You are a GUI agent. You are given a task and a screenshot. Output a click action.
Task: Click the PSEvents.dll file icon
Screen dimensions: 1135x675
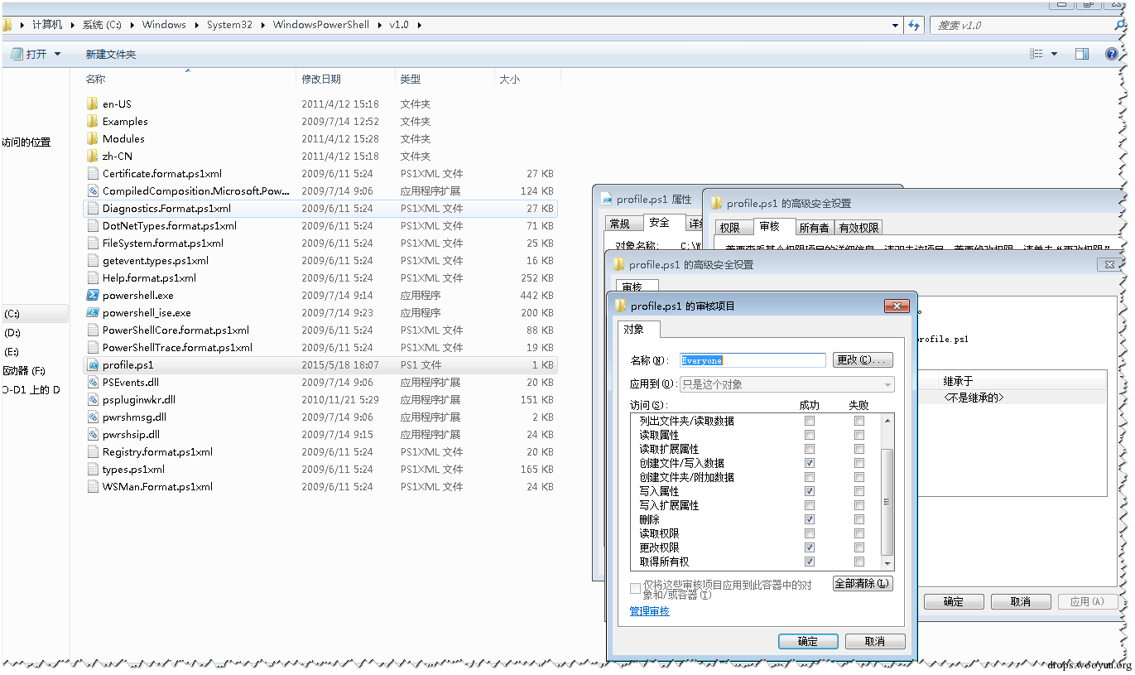pyautogui.click(x=94, y=382)
